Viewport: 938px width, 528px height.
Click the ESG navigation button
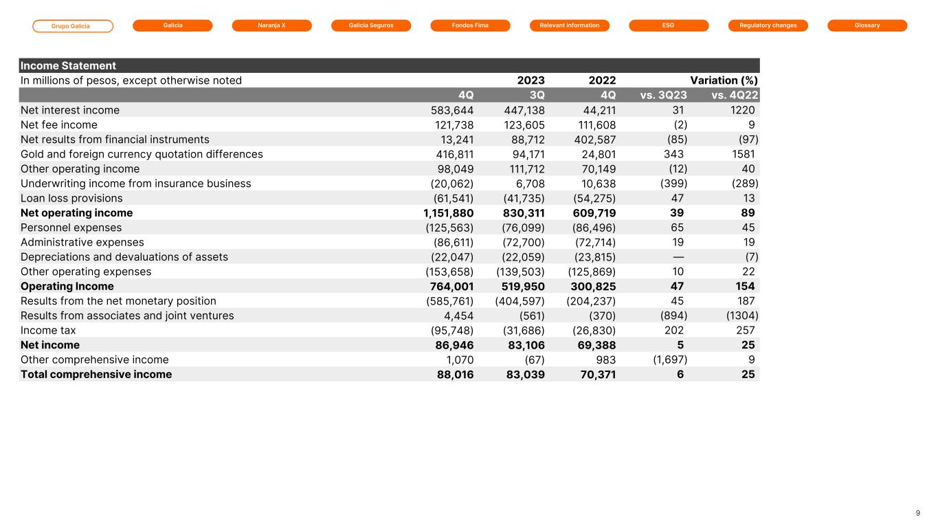[669, 25]
